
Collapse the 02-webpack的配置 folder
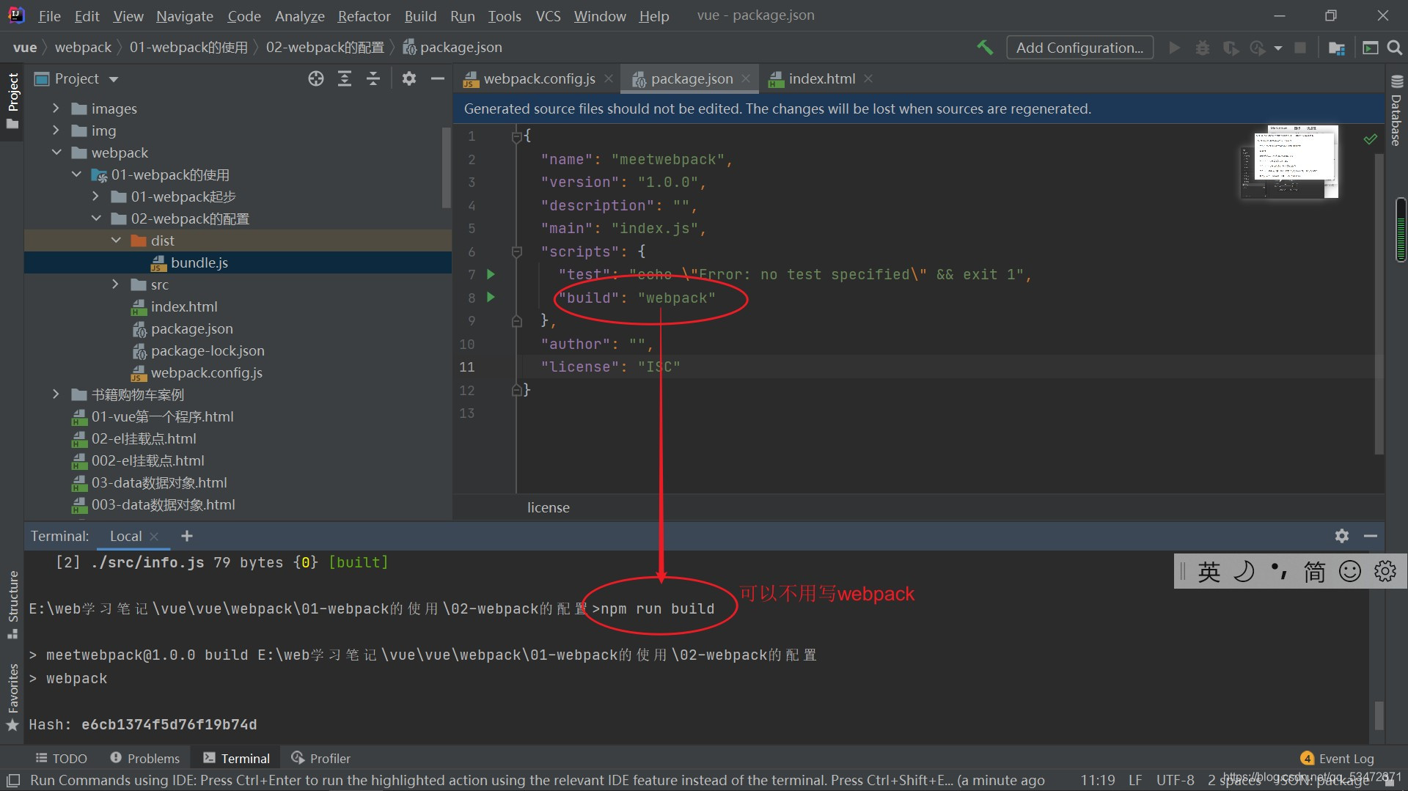[95, 218]
